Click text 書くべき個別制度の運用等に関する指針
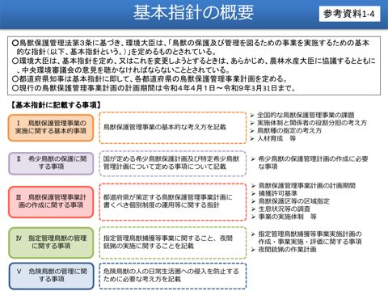The height and width of the screenshot is (291, 388). click(x=162, y=205)
